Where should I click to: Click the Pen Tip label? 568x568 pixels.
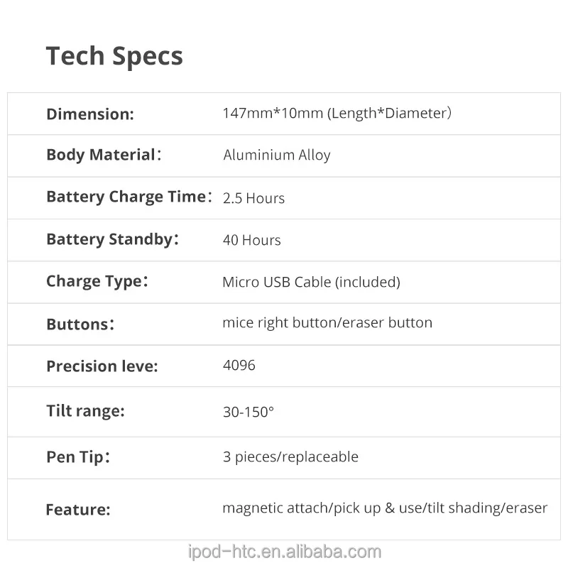[78, 457]
